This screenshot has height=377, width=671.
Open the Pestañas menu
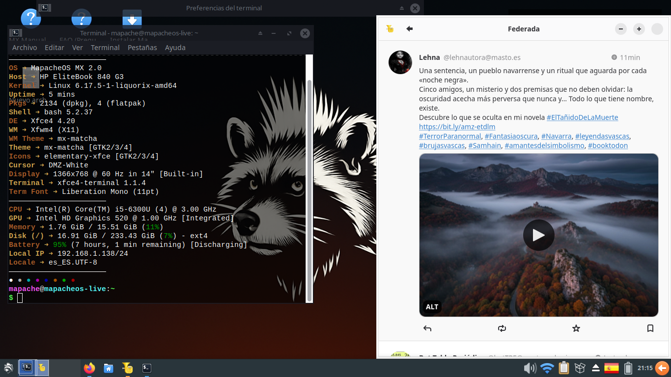pos(142,48)
